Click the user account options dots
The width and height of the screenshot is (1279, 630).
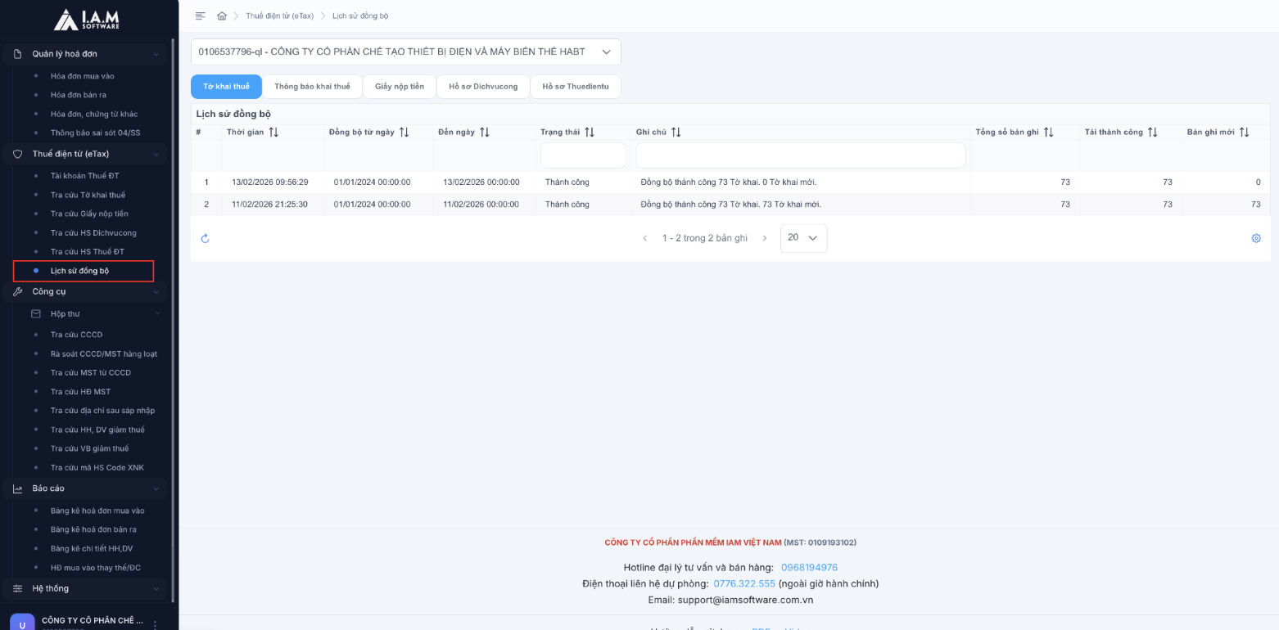pyautogui.click(x=155, y=624)
